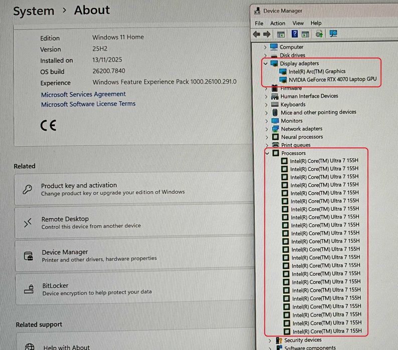This screenshot has width=398, height=350.
Task: Select the NVIDIA GeForce RTX 4070 Laptop GPU icon
Action: [283, 80]
